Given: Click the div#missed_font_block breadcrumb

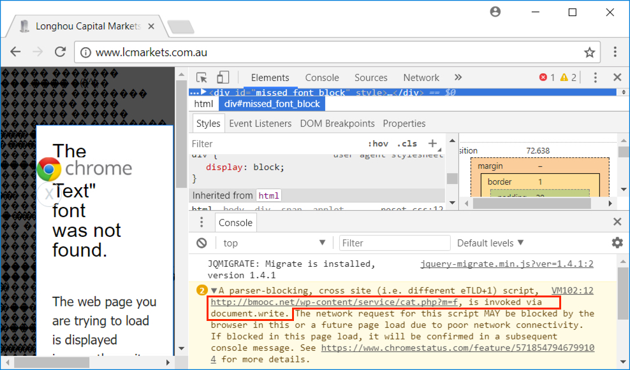Looking at the screenshot, I should tap(272, 104).
